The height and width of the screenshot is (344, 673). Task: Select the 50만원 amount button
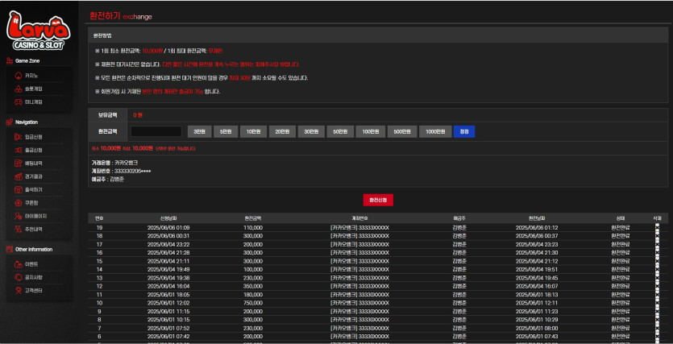click(340, 131)
